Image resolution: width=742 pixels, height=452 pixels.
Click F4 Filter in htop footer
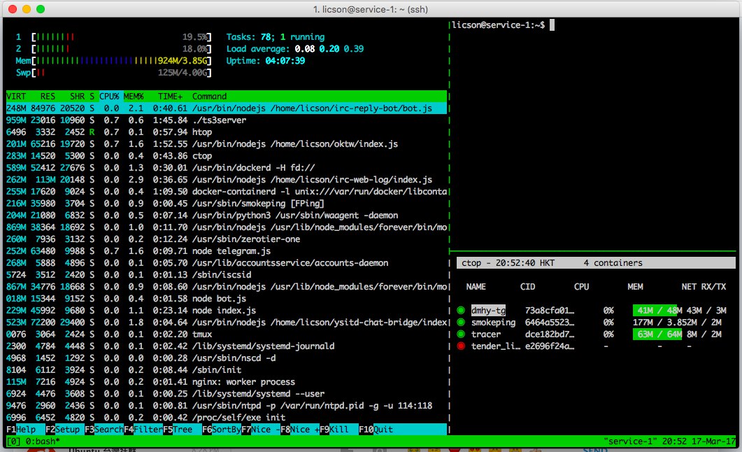pyautogui.click(x=143, y=430)
